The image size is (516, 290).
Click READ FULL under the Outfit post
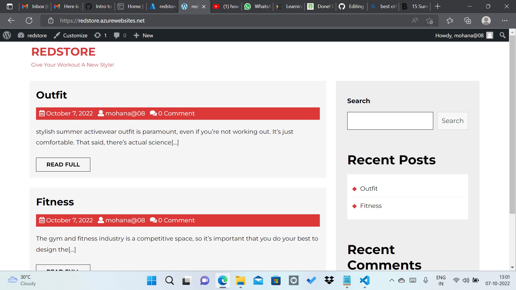pos(63,164)
